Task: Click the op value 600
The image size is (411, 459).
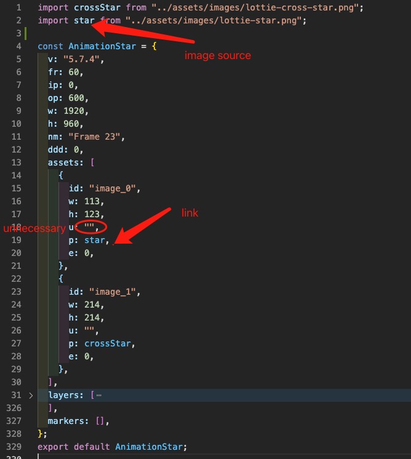Action: point(76,98)
